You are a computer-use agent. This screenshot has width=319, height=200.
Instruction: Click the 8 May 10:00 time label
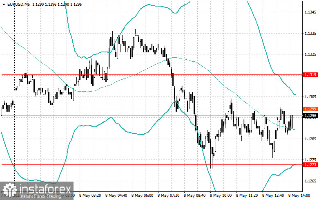(x=221, y=196)
